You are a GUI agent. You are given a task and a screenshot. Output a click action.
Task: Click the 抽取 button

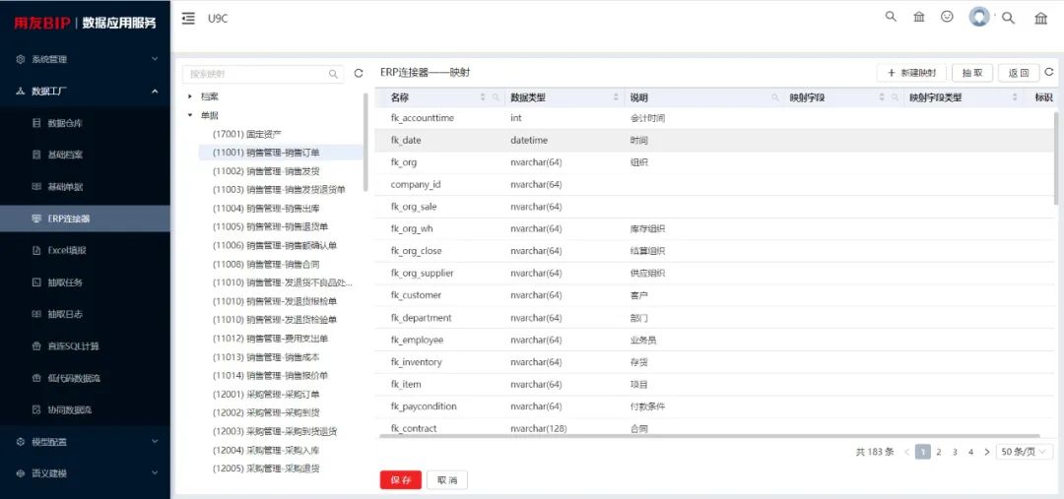click(972, 73)
